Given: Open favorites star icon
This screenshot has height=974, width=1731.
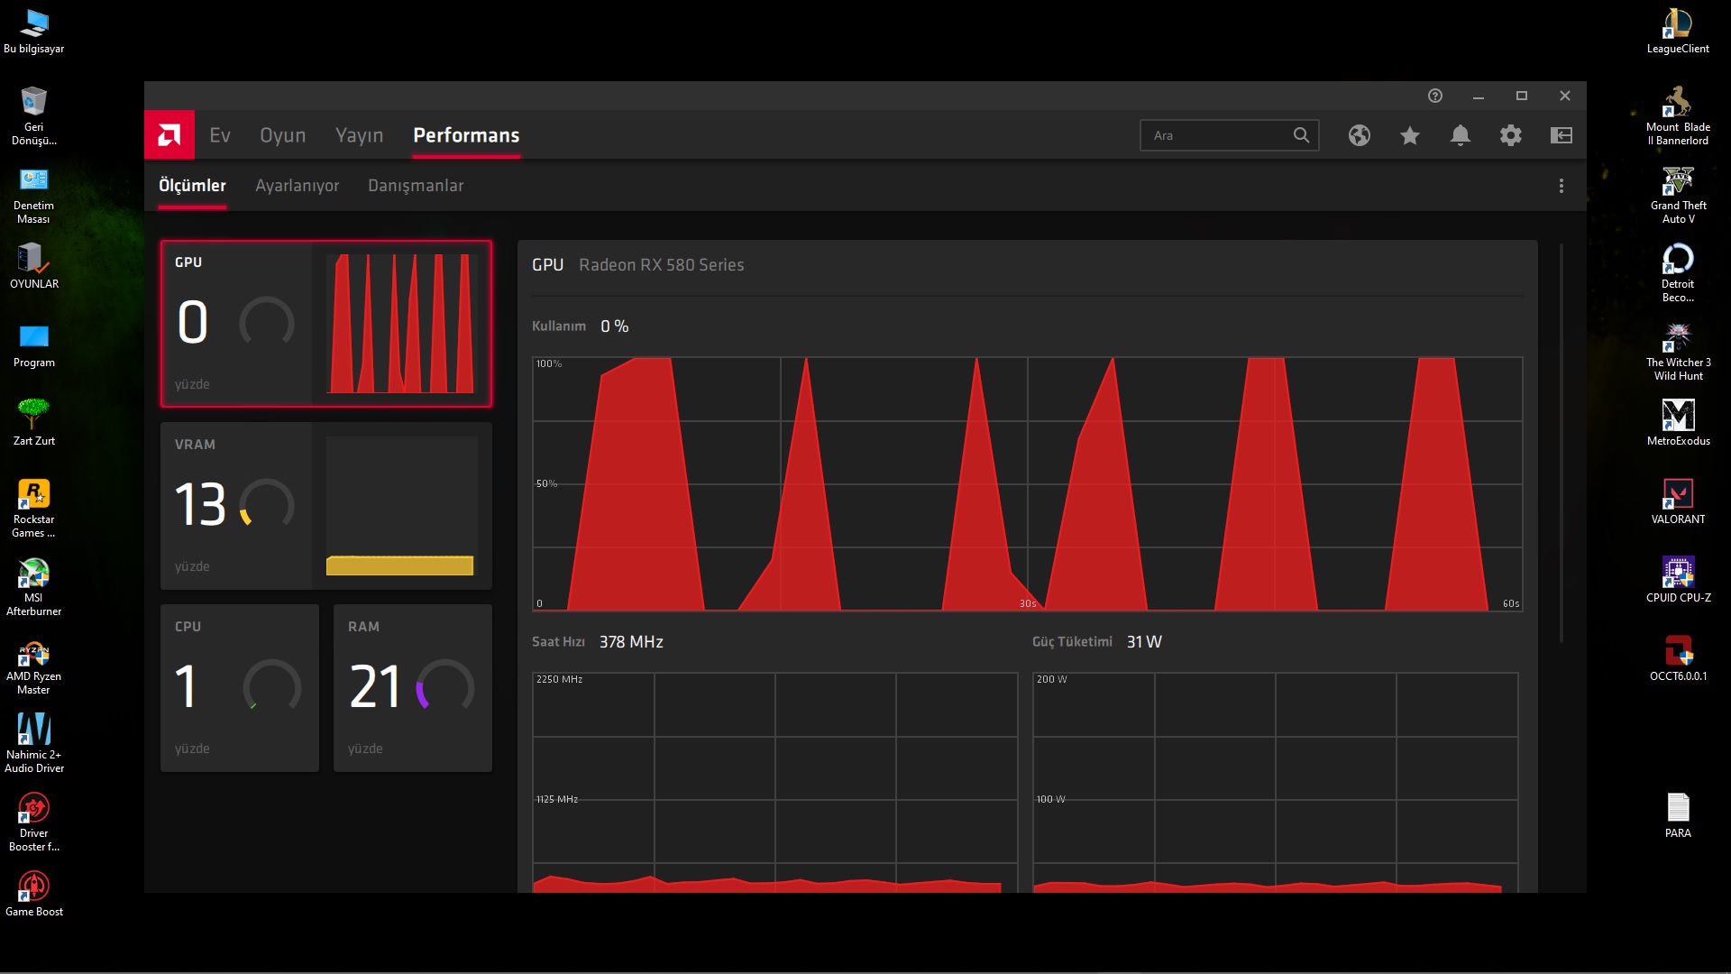Looking at the screenshot, I should pyautogui.click(x=1410, y=135).
